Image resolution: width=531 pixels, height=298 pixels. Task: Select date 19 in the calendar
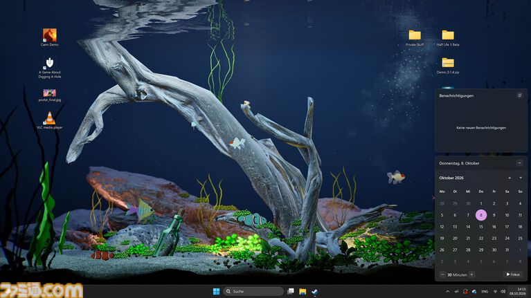(442, 238)
